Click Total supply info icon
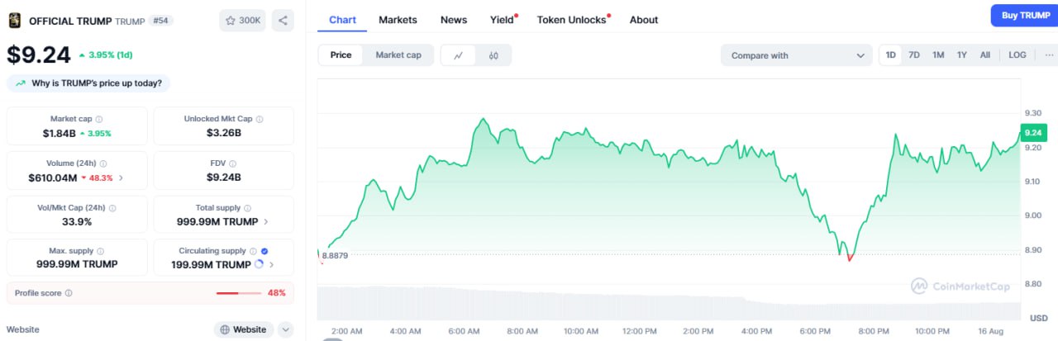This screenshot has width=1058, height=341. click(248, 208)
